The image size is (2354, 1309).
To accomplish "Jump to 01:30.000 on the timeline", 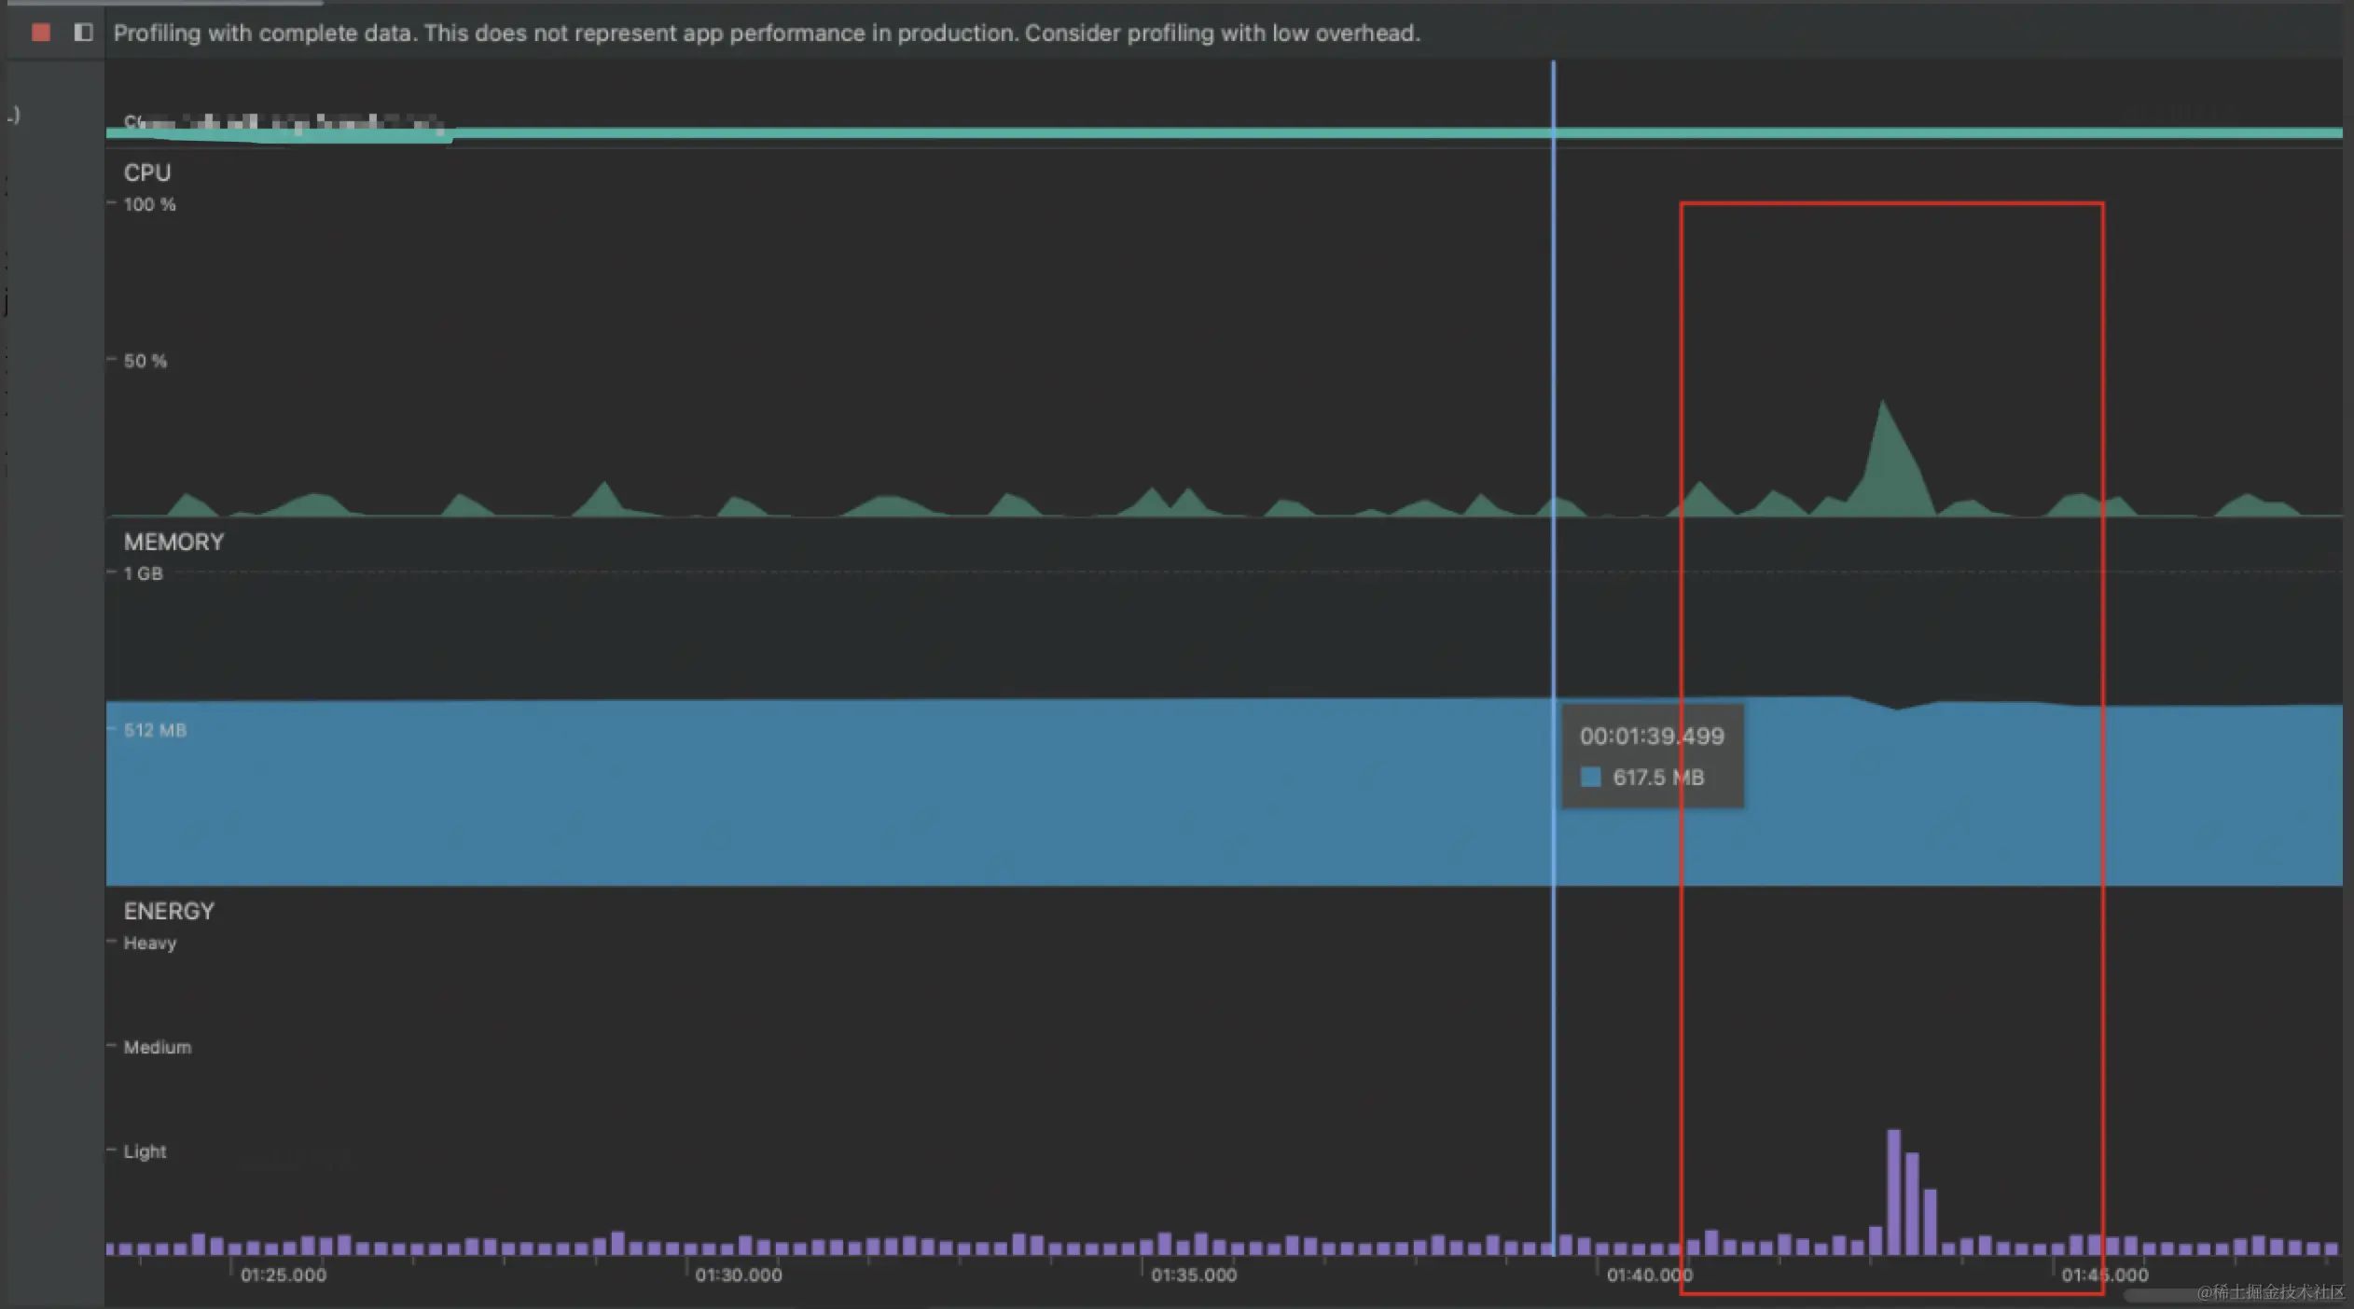I will [738, 1275].
